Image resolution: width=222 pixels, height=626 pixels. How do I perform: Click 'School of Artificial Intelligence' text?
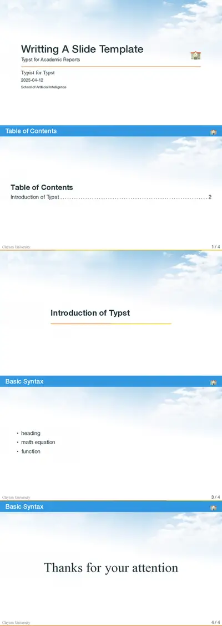coord(44,87)
